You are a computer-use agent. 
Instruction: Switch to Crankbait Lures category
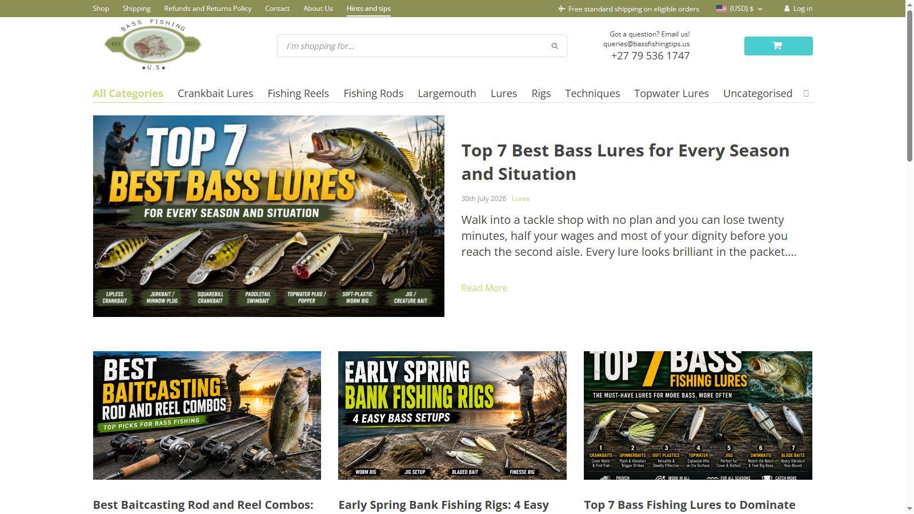coord(215,93)
